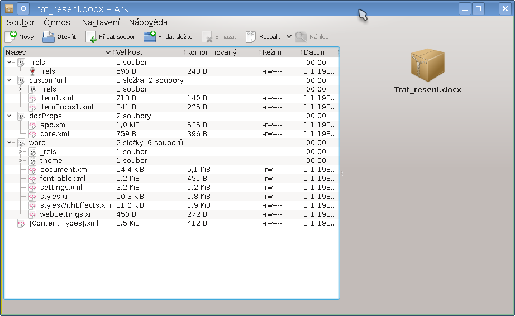Open the Rozbalit dropdown arrow

click(x=289, y=37)
